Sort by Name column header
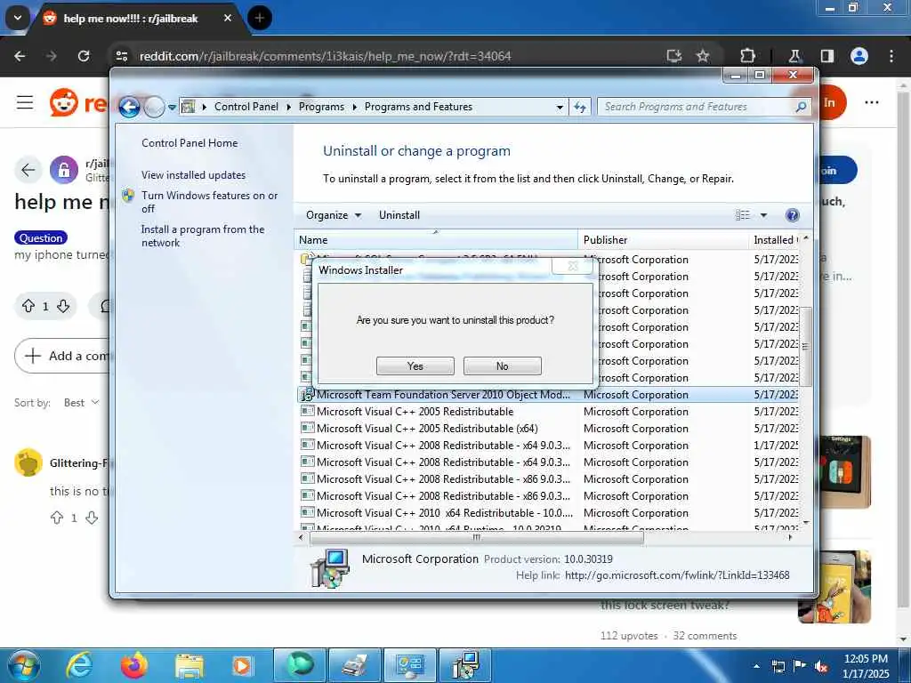Image resolution: width=911 pixels, height=683 pixels. pos(436,240)
